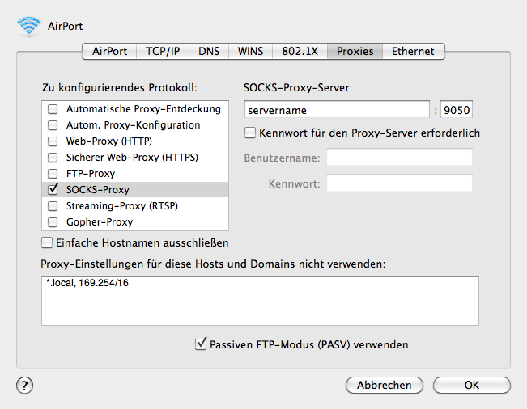Screen dimensions: 527x409
Task: Select the Sicherer Web-Proxy (HTTPS) label
Action: coord(132,158)
